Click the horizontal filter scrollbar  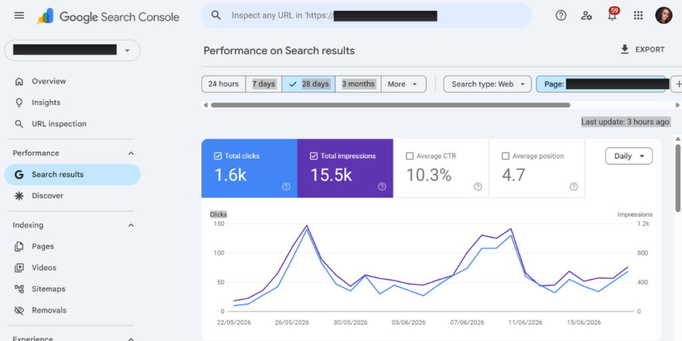[390, 105]
